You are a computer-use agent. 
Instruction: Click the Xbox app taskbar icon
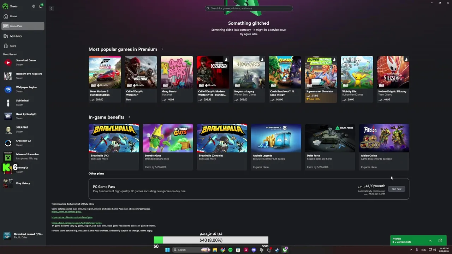(285, 250)
